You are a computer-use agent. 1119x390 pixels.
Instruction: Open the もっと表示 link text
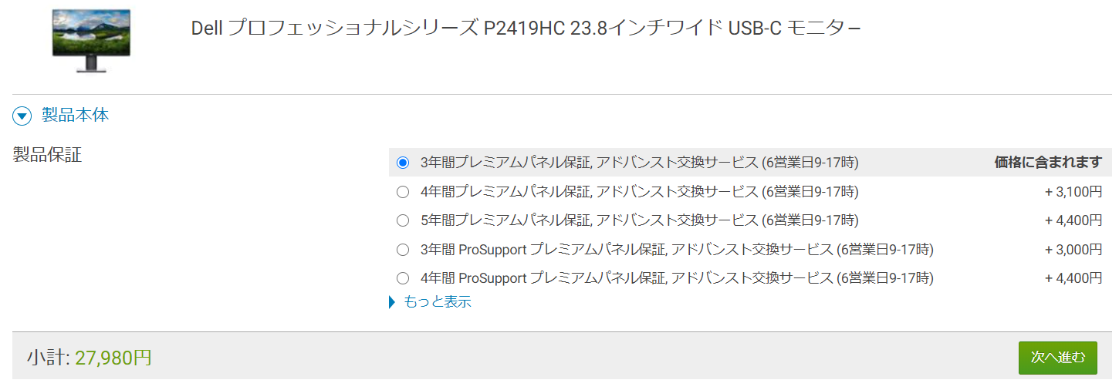[x=438, y=302]
